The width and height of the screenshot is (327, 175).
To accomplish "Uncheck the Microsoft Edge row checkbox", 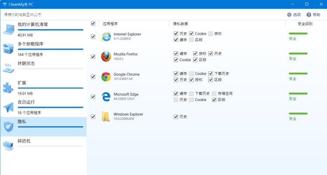I will tap(93, 97).
